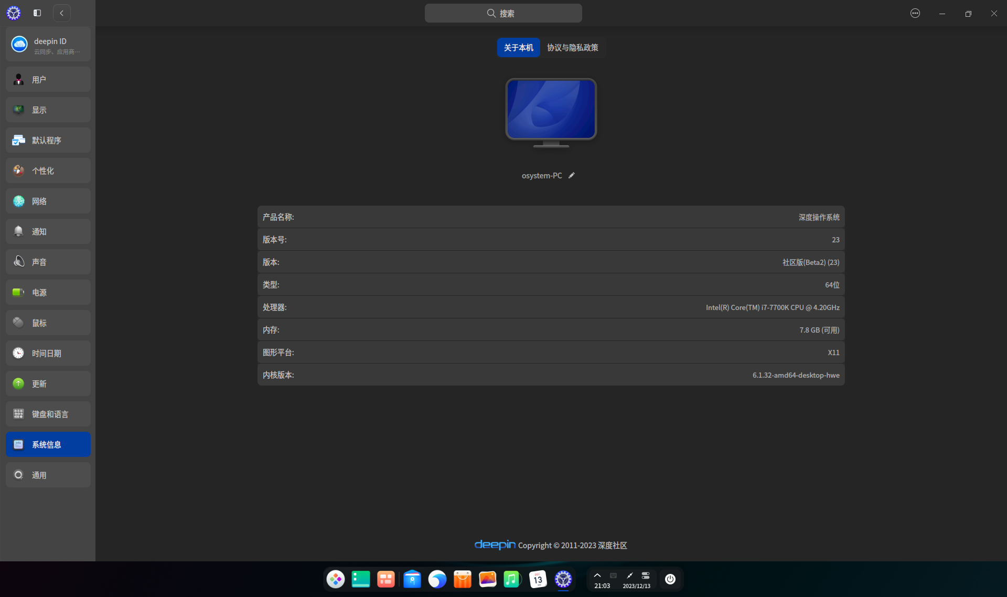Open 键盘和语言 keyboard and language settings
Screen dimensions: 1007x597
coord(48,414)
